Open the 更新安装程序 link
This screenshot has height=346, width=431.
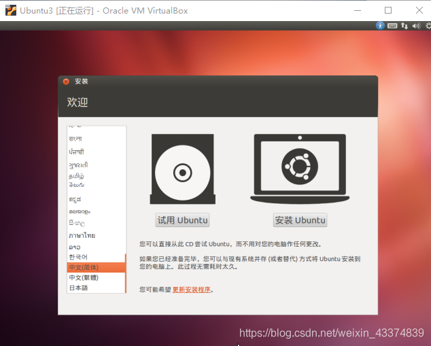[192, 290]
